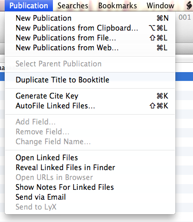
Task: Select Send via Email
Action: coord(90,197)
